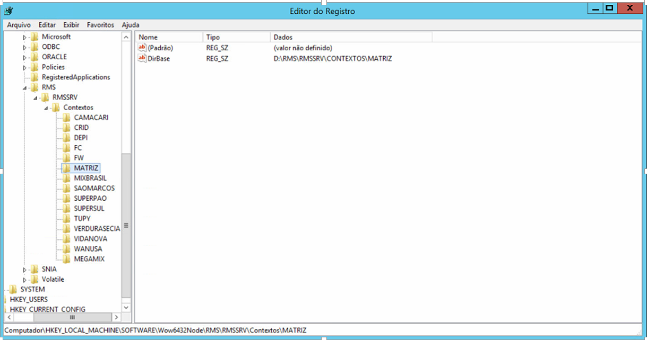Sort values by the Nome column header

169,37
